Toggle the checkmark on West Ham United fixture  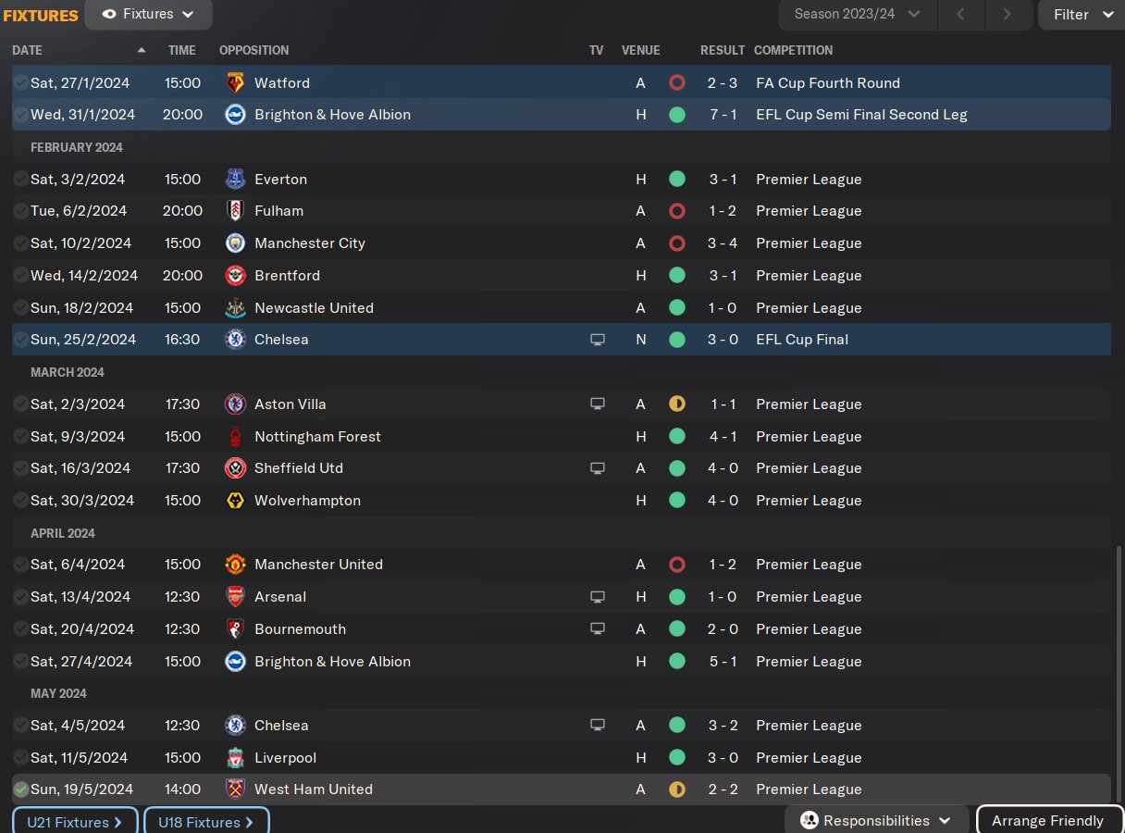20,789
